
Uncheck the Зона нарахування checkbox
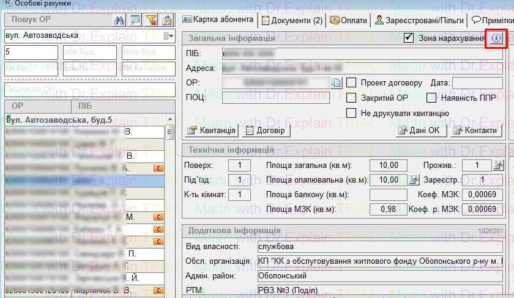point(409,38)
